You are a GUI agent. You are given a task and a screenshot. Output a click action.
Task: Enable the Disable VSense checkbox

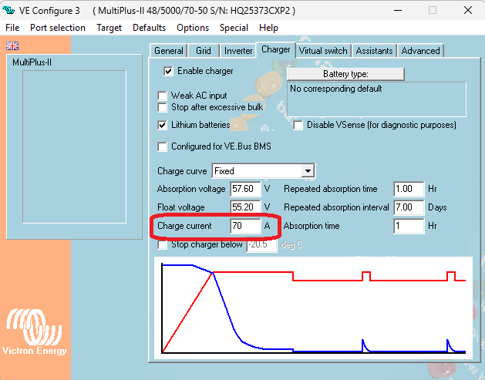point(298,125)
